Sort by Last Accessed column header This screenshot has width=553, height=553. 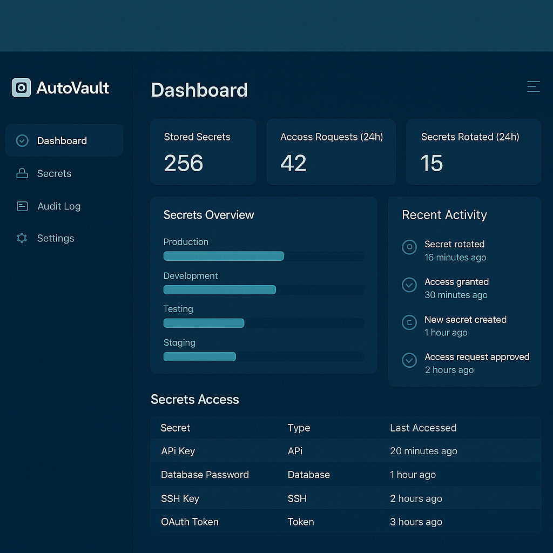[423, 428]
